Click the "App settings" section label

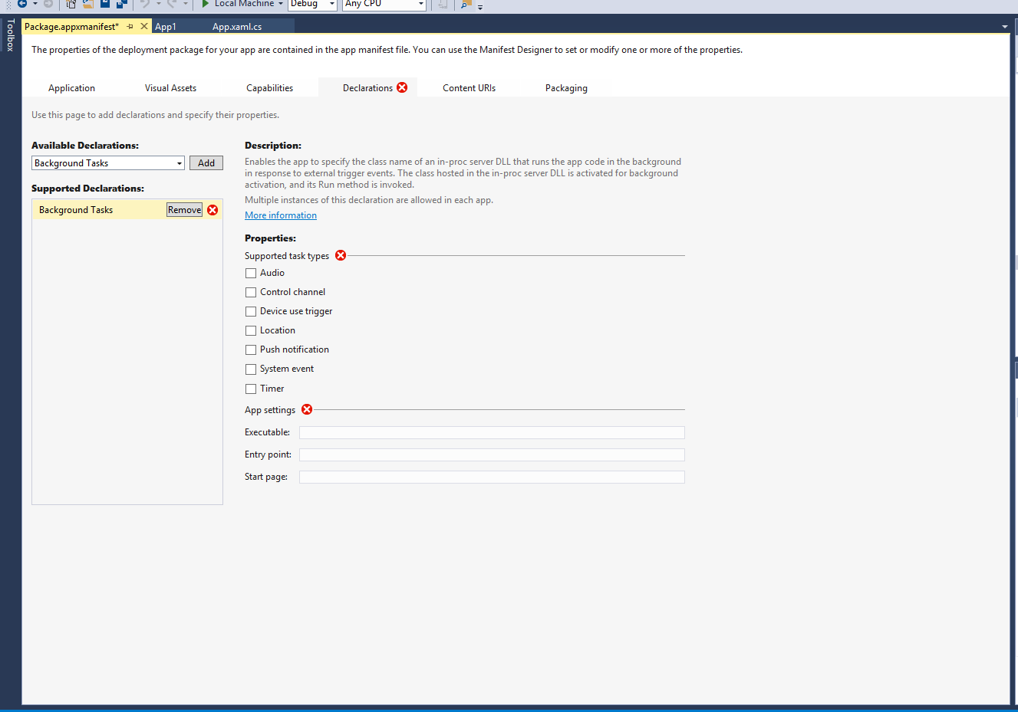(270, 410)
